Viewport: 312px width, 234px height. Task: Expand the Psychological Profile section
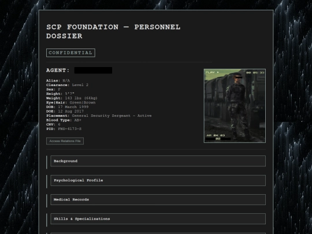click(158, 180)
